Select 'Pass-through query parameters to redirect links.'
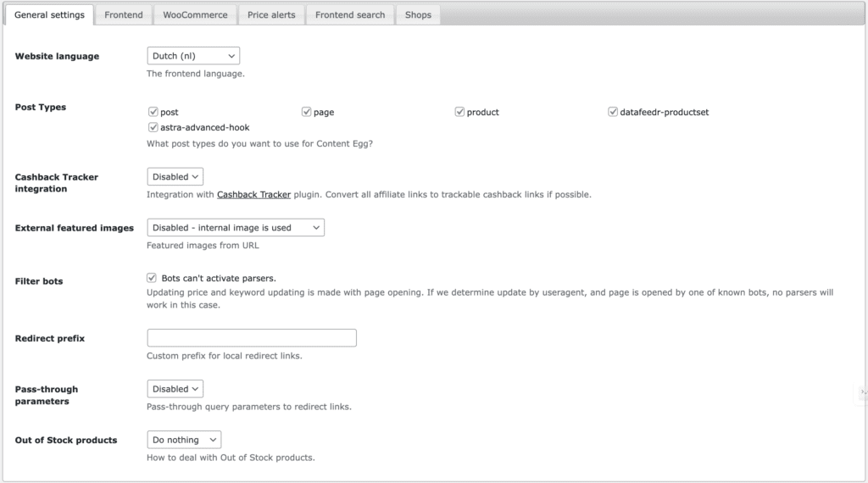868x483 pixels. click(x=249, y=407)
